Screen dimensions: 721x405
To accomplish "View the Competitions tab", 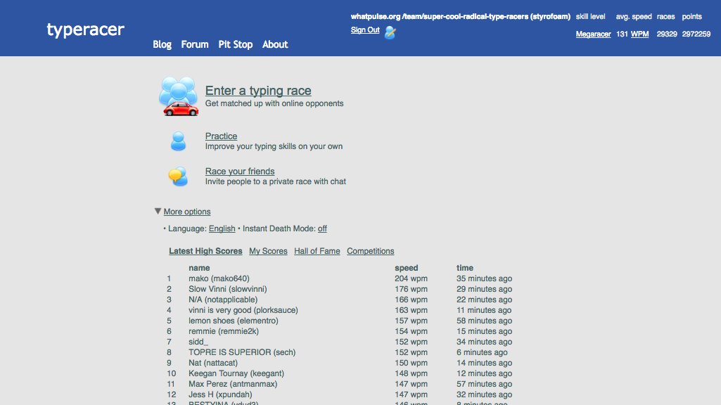I will coord(370,251).
